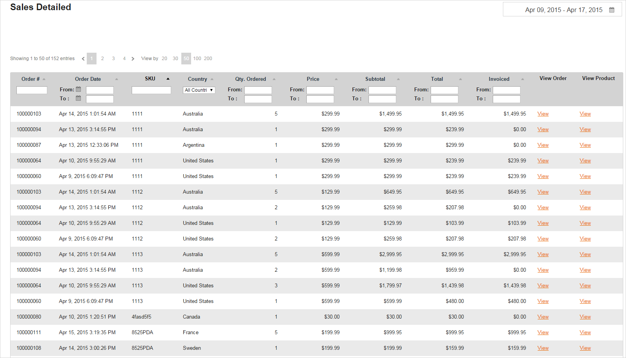Click the SKU filter text field
This screenshot has height=358, width=626.
[151, 90]
